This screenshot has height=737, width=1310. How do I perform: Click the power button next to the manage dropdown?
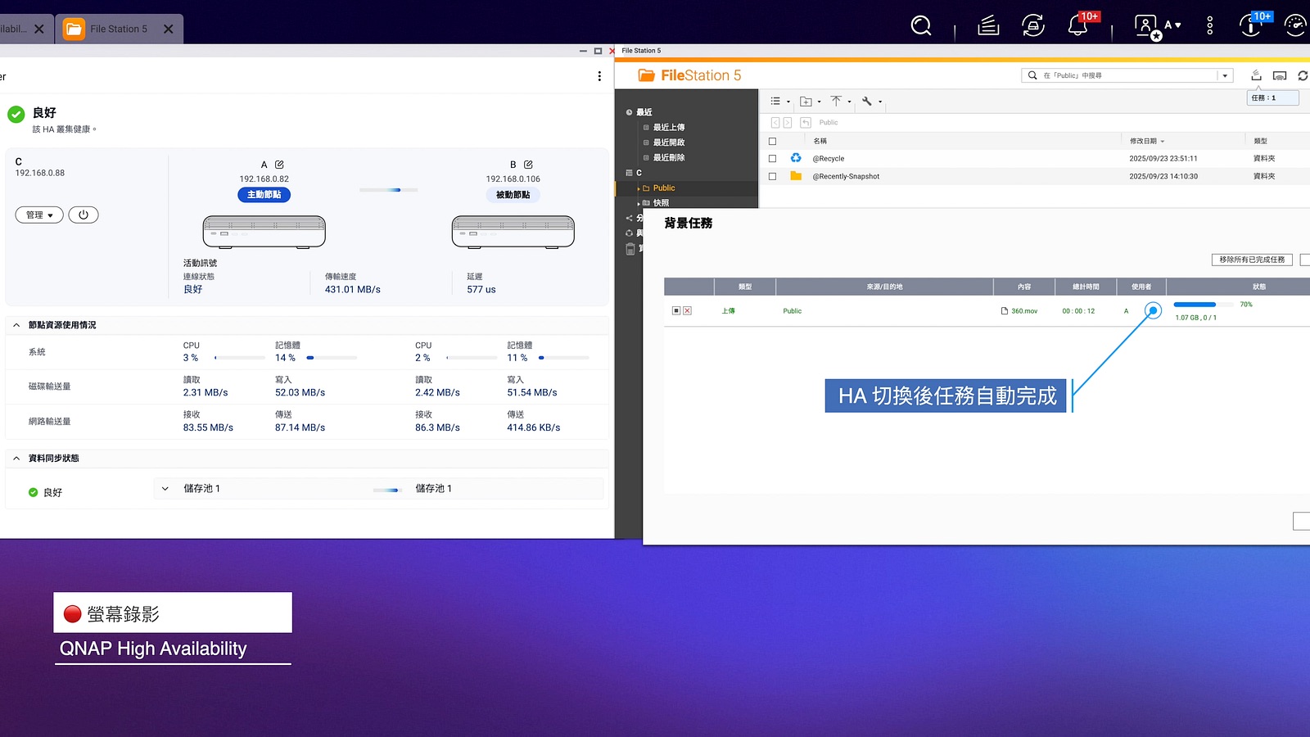click(x=84, y=215)
